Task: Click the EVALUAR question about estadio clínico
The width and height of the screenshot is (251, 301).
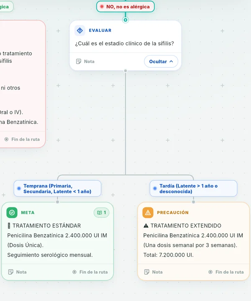Action: [x=124, y=43]
